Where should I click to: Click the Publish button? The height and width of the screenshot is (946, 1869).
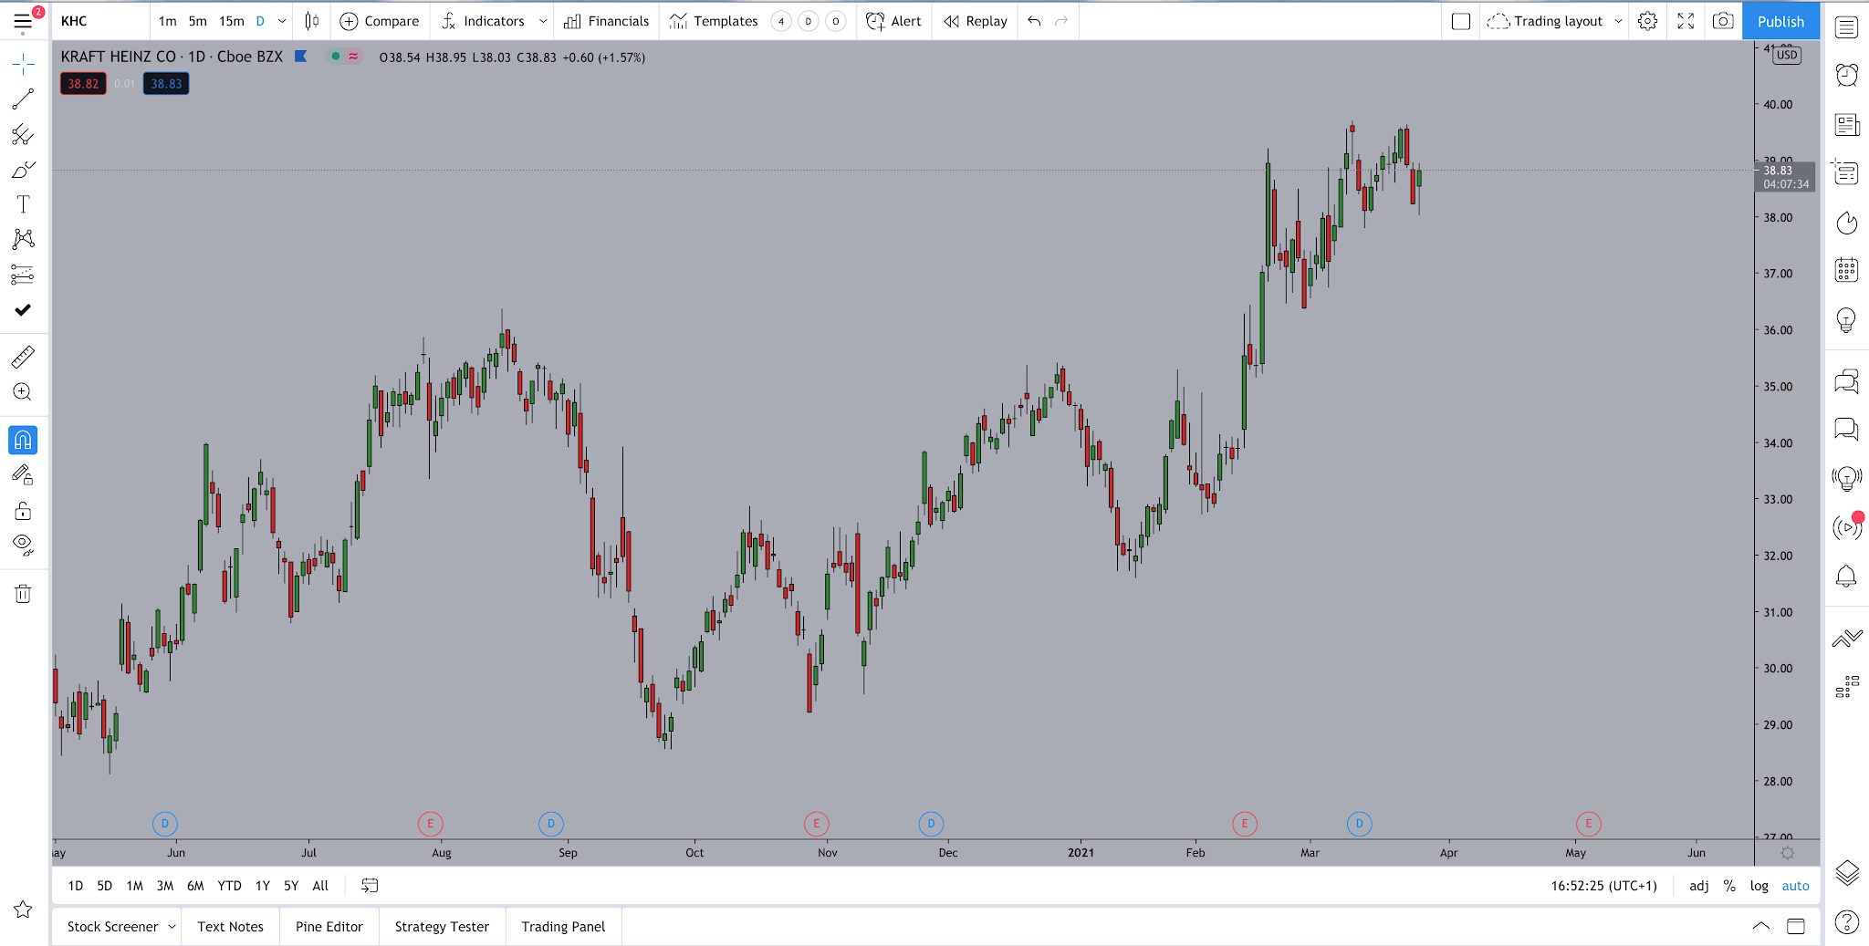point(1780,21)
